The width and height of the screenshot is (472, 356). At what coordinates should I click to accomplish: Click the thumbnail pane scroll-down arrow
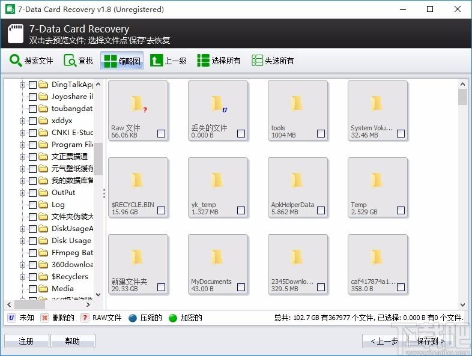pos(462,305)
